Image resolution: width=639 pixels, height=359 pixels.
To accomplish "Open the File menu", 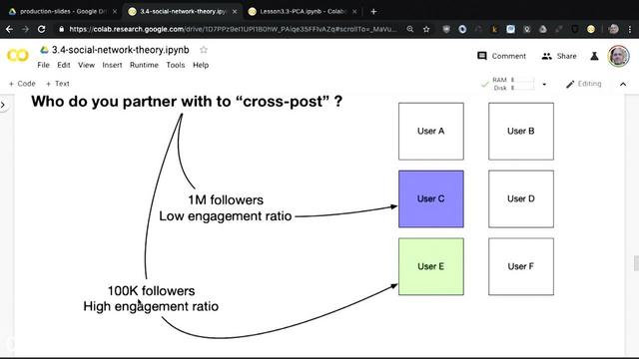I will (43, 65).
